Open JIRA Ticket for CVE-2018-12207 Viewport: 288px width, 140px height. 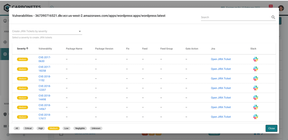coord(221,88)
